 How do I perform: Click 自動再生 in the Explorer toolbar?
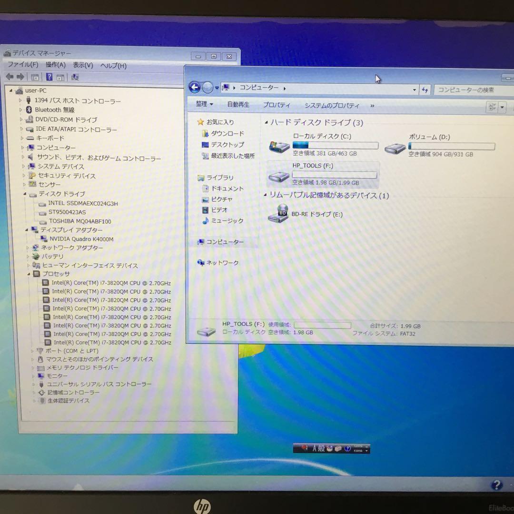coord(238,104)
